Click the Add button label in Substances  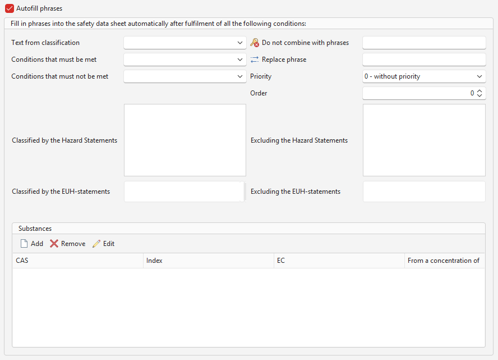(x=37, y=244)
